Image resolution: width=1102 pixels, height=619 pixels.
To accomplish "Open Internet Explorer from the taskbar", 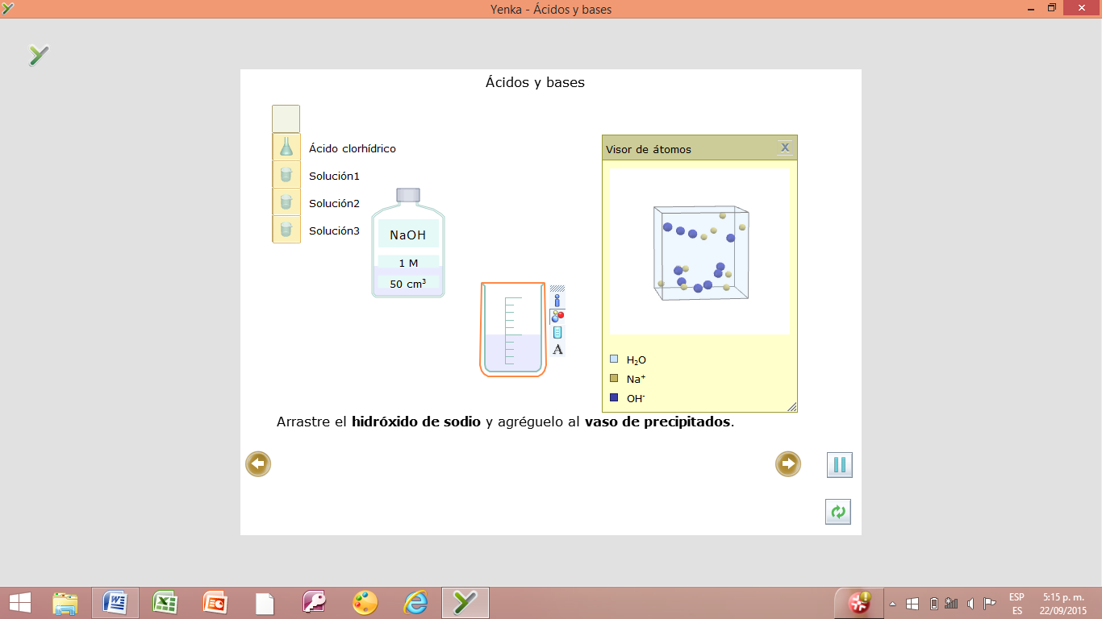I will click(x=415, y=602).
